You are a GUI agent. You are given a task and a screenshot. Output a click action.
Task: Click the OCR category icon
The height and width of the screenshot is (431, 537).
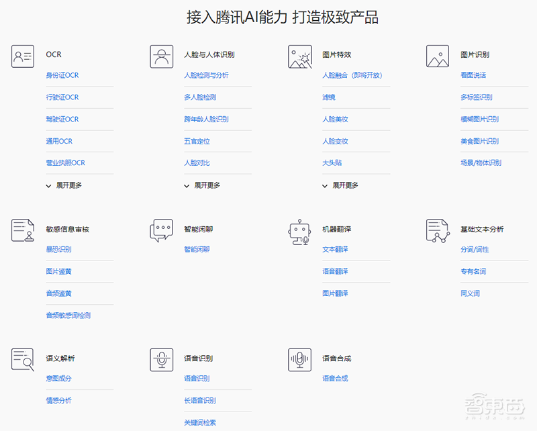tap(22, 56)
